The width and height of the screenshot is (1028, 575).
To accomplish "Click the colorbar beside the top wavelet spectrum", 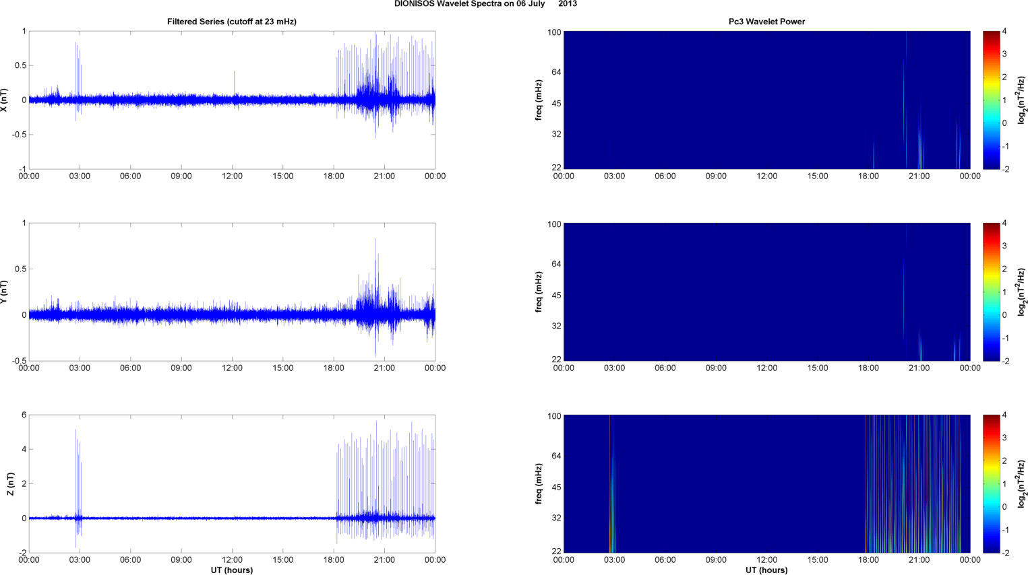I will pyautogui.click(x=991, y=100).
